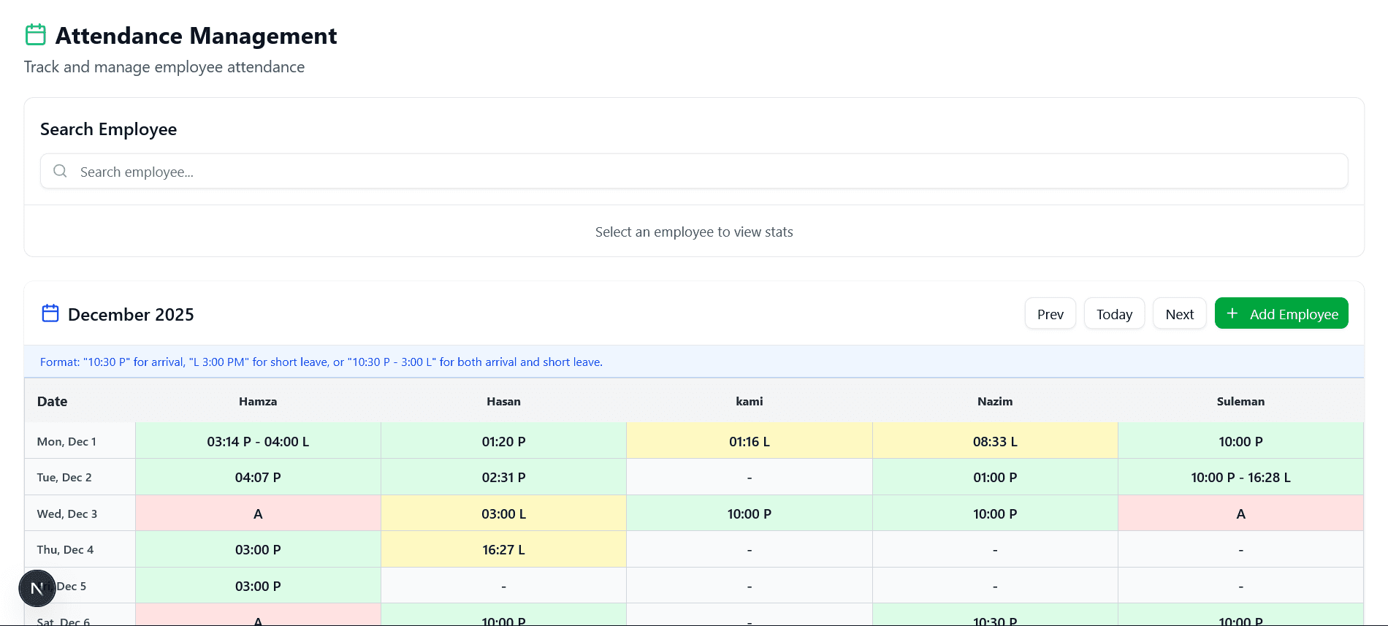
Task: Edit kami's Dec 3 cell '10:00 P'
Action: (x=750, y=514)
